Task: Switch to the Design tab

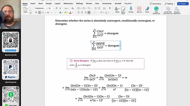Action: [49, 3]
